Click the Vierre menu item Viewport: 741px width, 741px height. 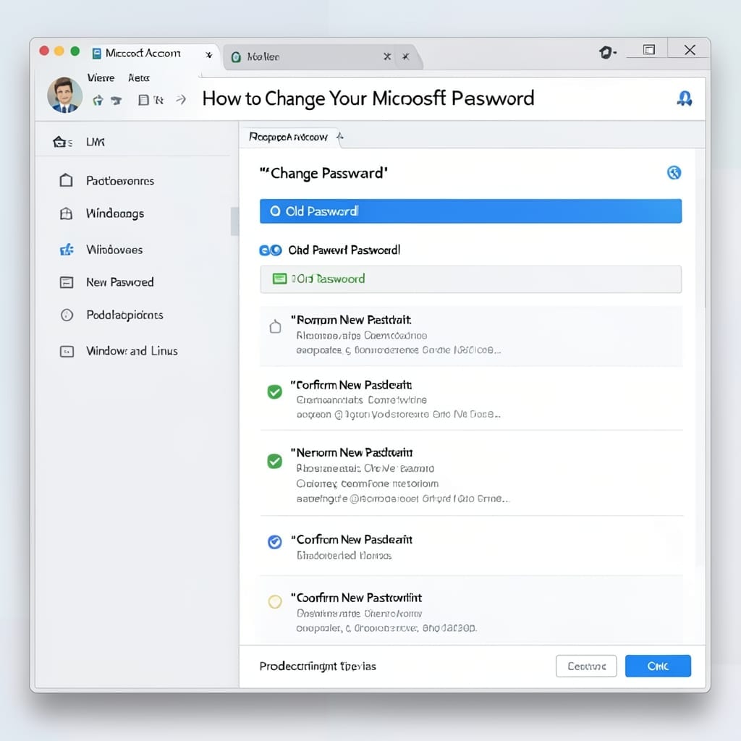point(101,77)
